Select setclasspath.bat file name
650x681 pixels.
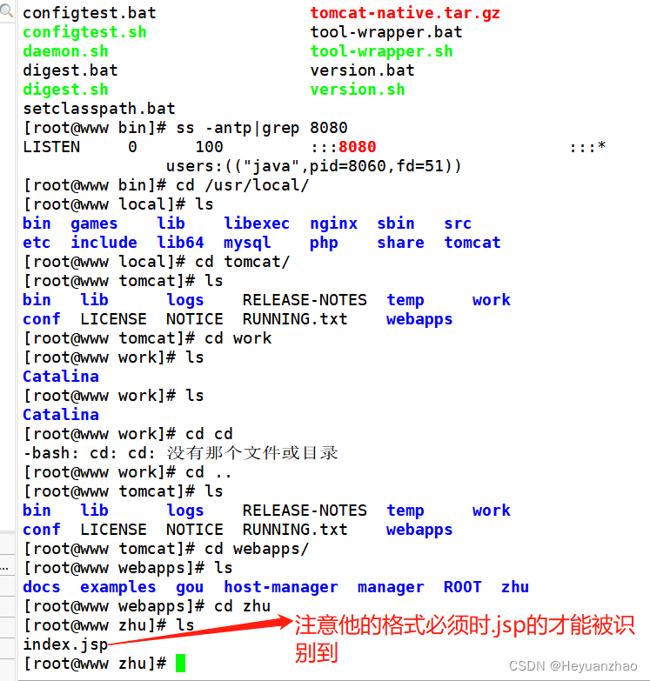[x=99, y=108]
